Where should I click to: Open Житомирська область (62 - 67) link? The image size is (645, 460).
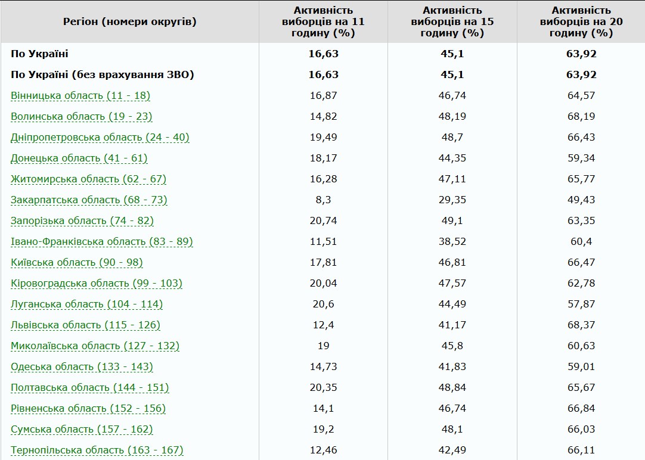(x=88, y=179)
